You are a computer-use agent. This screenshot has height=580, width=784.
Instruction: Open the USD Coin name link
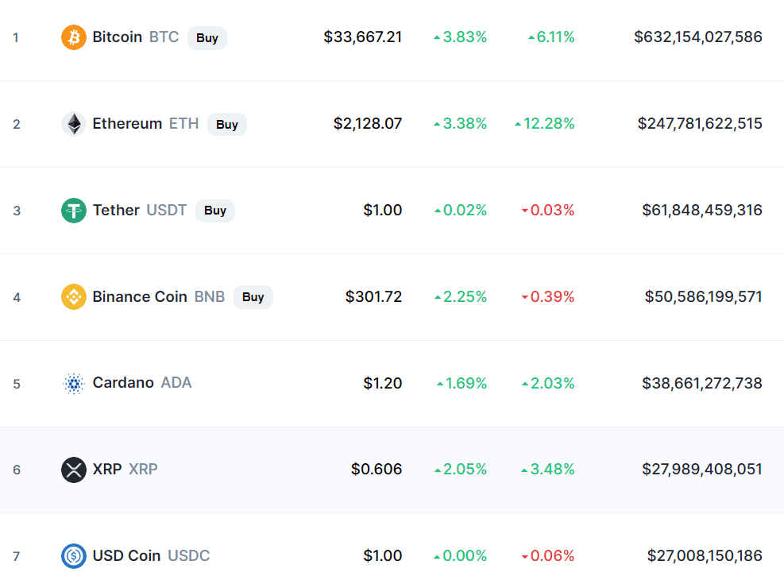(x=126, y=556)
